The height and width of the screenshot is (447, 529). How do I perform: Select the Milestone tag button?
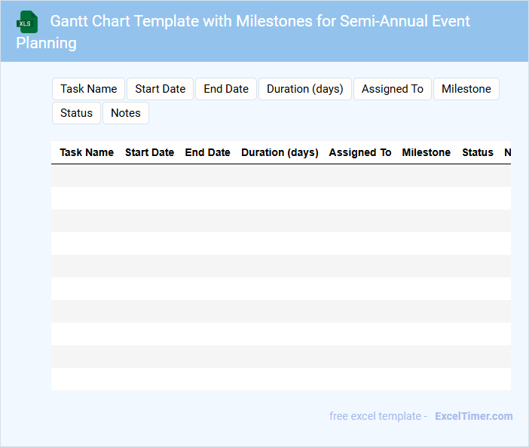pos(466,89)
